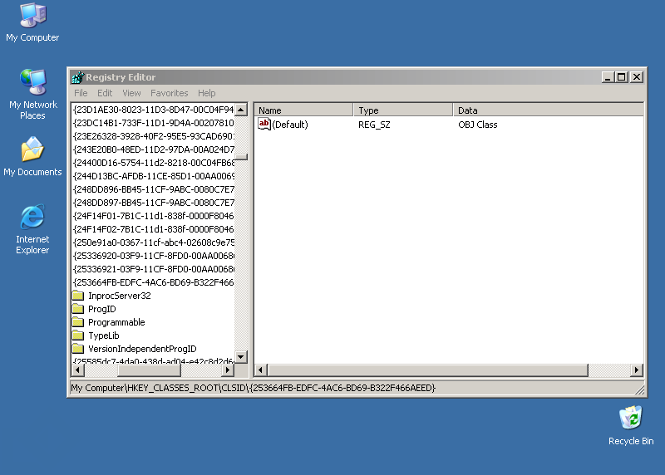Click the window resize grip

639,389
